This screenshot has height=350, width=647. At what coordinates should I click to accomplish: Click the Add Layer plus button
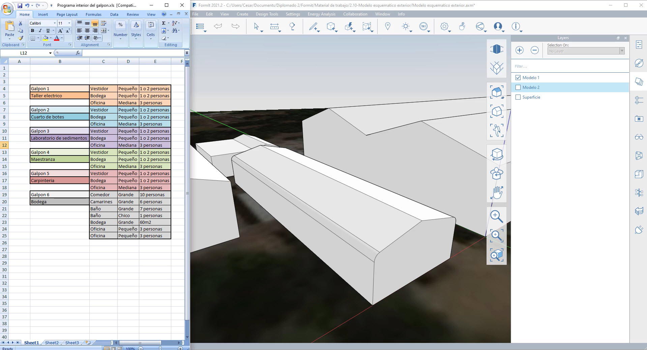(x=519, y=50)
